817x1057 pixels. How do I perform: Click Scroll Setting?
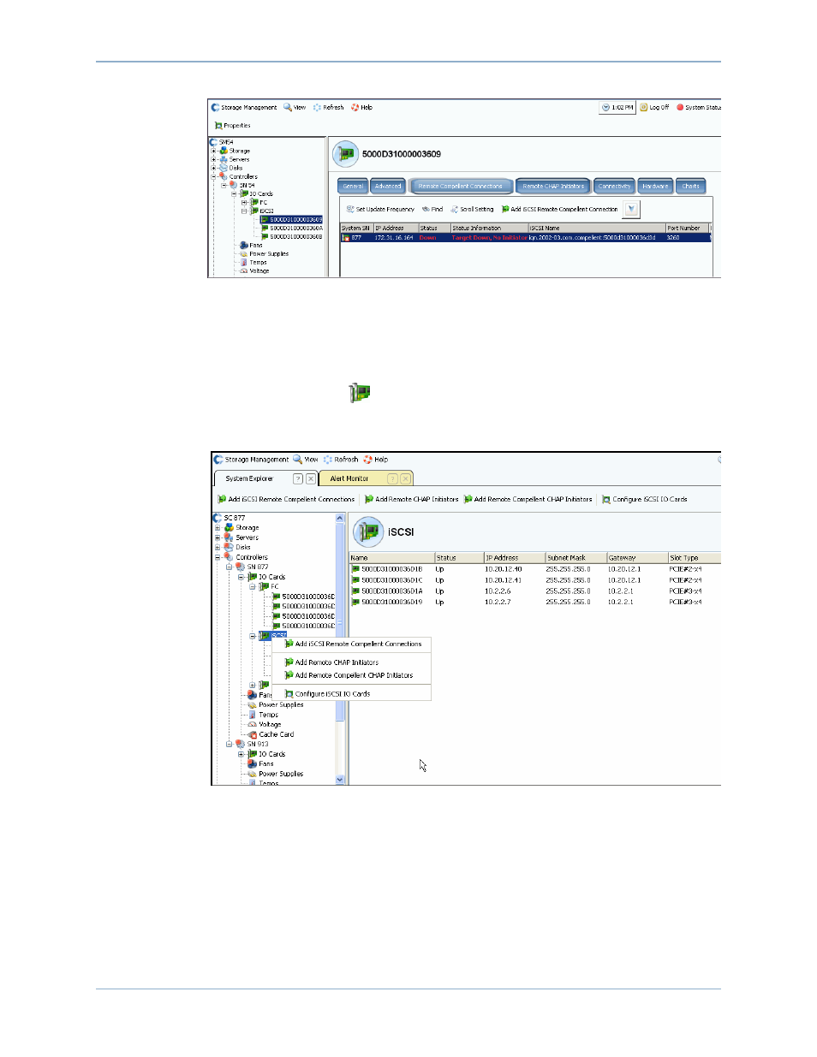tap(472, 210)
